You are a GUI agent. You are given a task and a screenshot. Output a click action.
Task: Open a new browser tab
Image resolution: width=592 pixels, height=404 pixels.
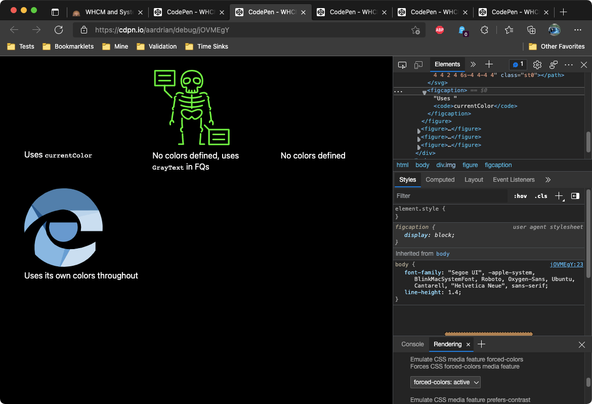(563, 12)
